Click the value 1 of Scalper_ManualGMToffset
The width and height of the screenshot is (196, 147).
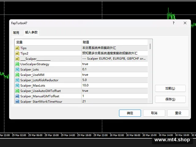(83, 96)
